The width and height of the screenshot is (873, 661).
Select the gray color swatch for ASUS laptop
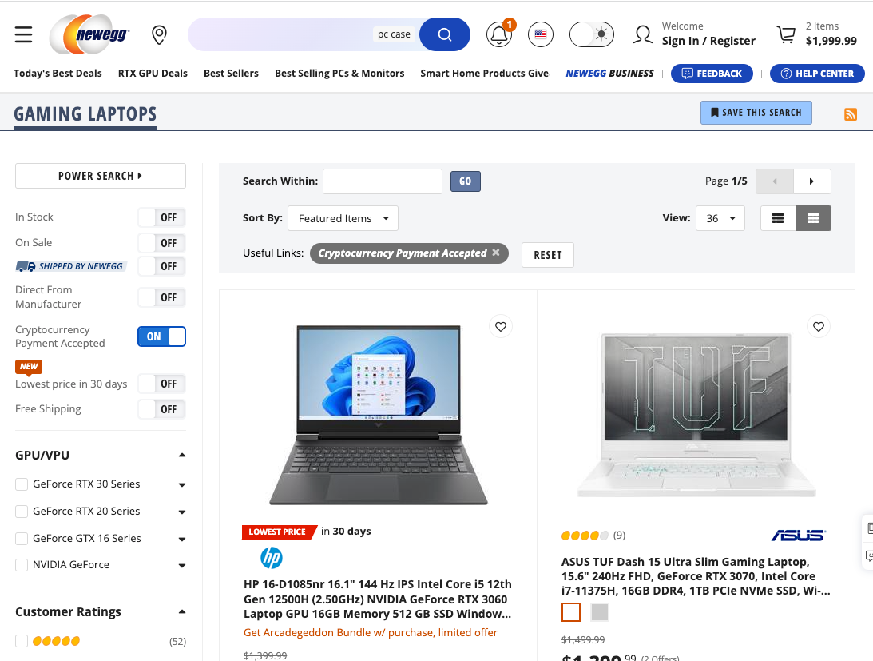point(599,612)
